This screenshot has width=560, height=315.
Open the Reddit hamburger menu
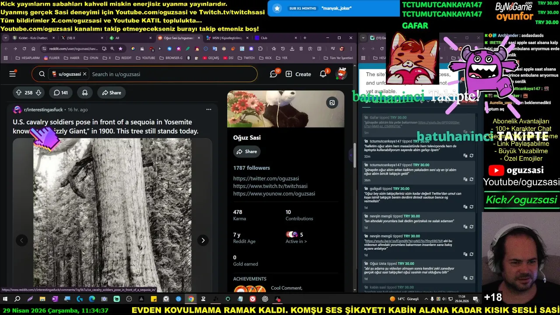(x=12, y=74)
